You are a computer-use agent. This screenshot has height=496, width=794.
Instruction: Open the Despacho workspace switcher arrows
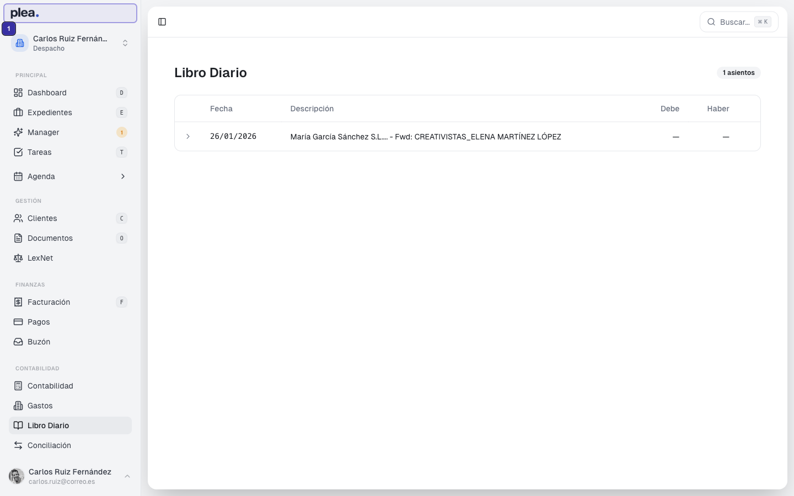click(125, 43)
